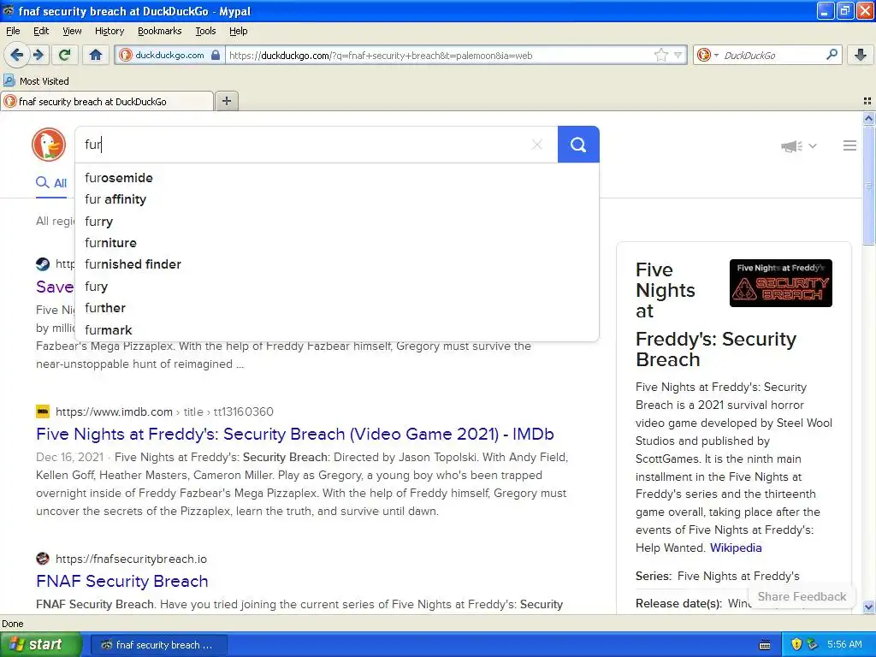The width and height of the screenshot is (876, 657).
Task: Click the https://fnafsecuritybreach.io result URL
Action: click(x=131, y=559)
